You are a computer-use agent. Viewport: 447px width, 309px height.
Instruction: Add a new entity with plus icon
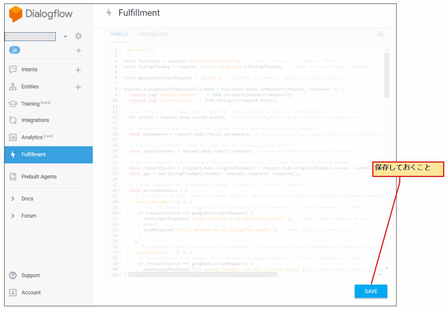(x=78, y=87)
